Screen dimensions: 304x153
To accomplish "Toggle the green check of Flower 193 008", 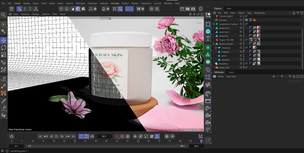I will pyautogui.click(x=246, y=40).
